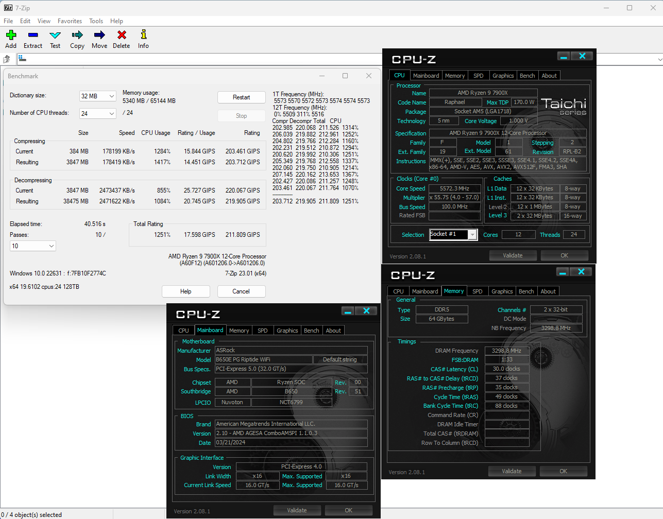
Task: Close the CPU-Z Mainboard window
Action: 366,311
